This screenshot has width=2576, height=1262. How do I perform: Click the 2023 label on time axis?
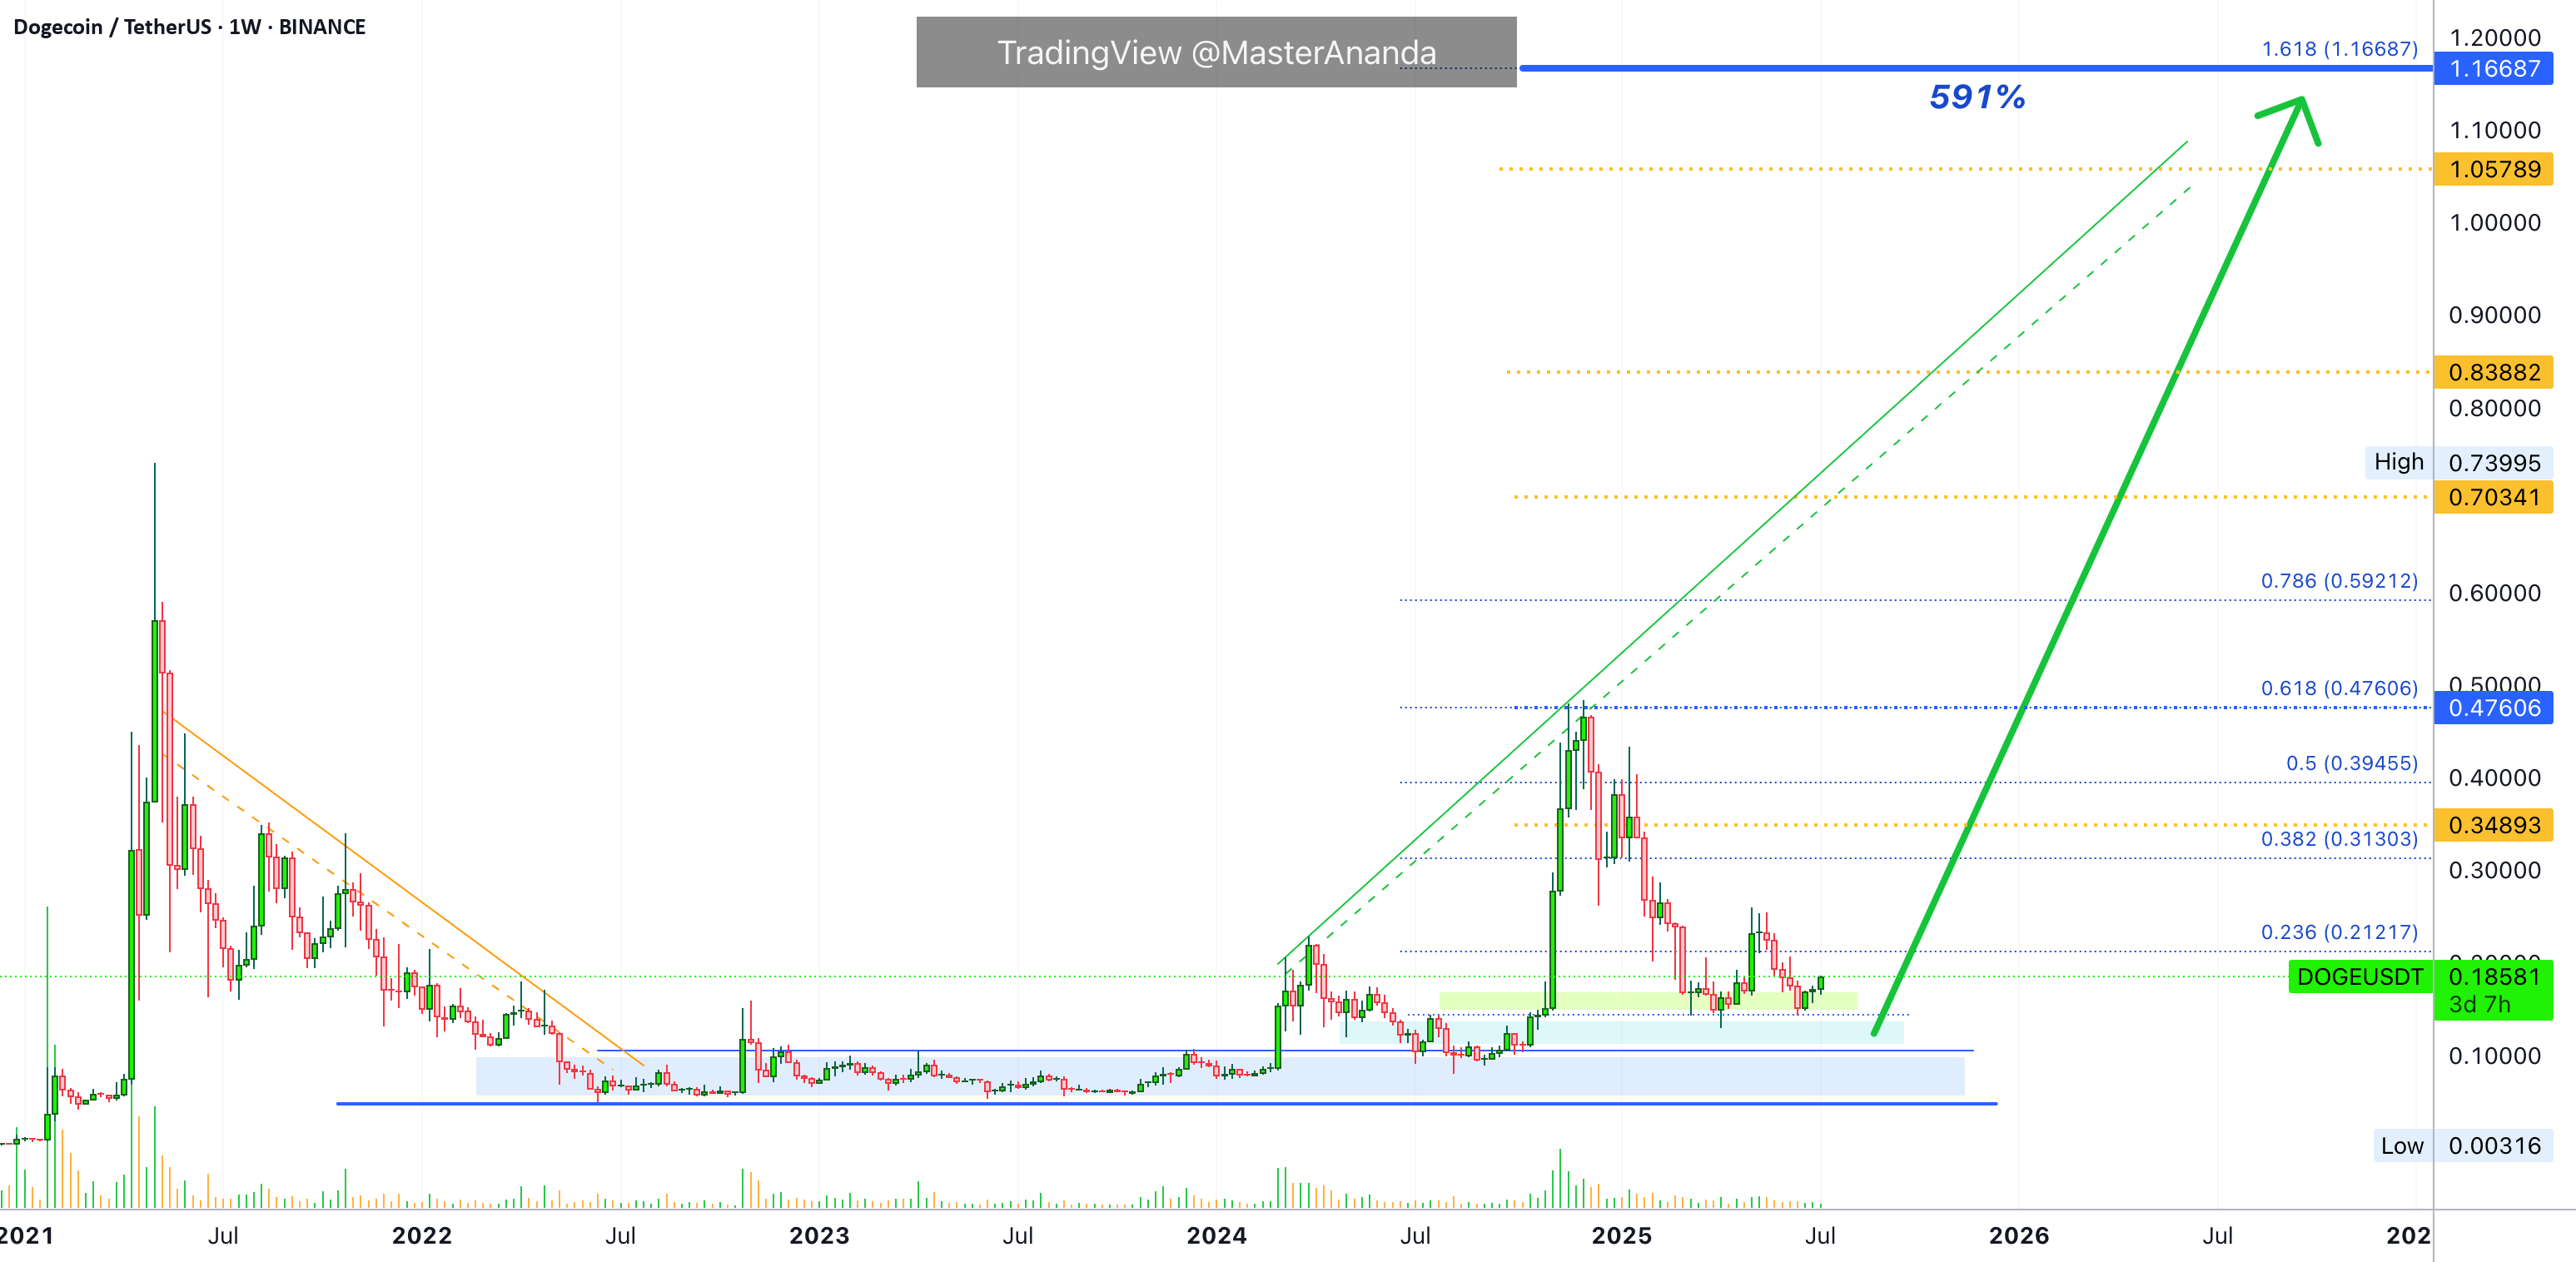(819, 1236)
